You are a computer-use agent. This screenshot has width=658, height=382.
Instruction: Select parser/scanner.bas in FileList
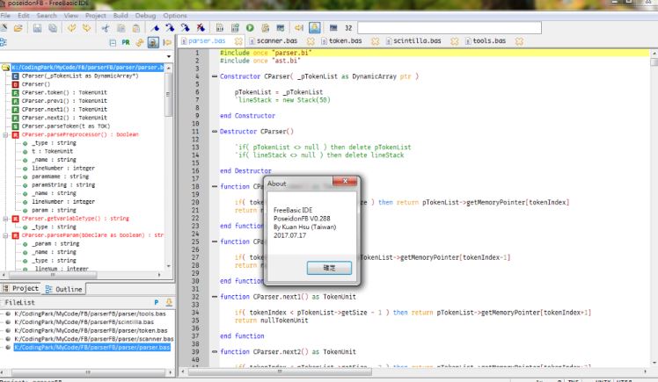click(x=94, y=339)
